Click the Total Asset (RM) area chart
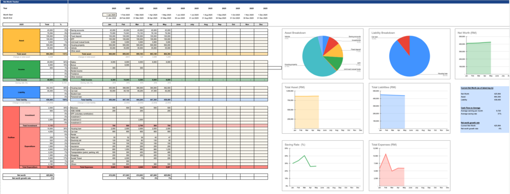Image resolution: width=510 pixels, height=194 pixels. (323, 108)
